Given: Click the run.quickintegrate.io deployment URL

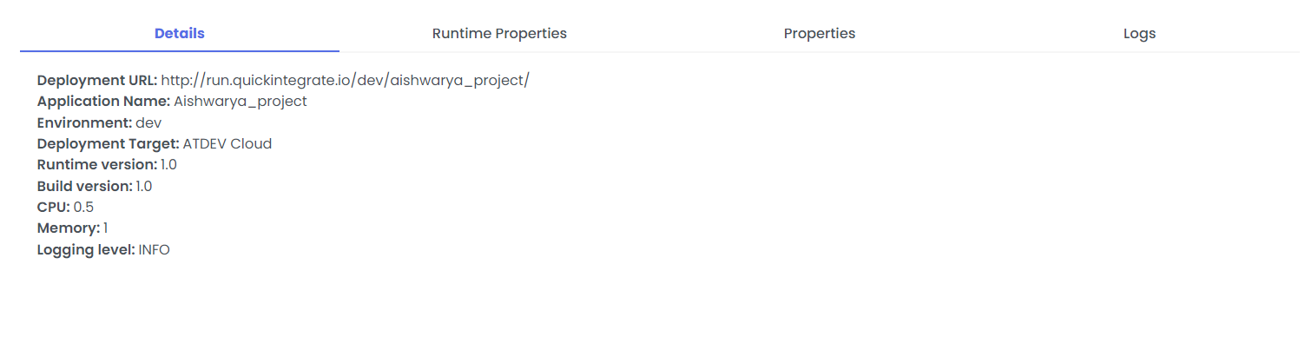Looking at the screenshot, I should 346,80.
